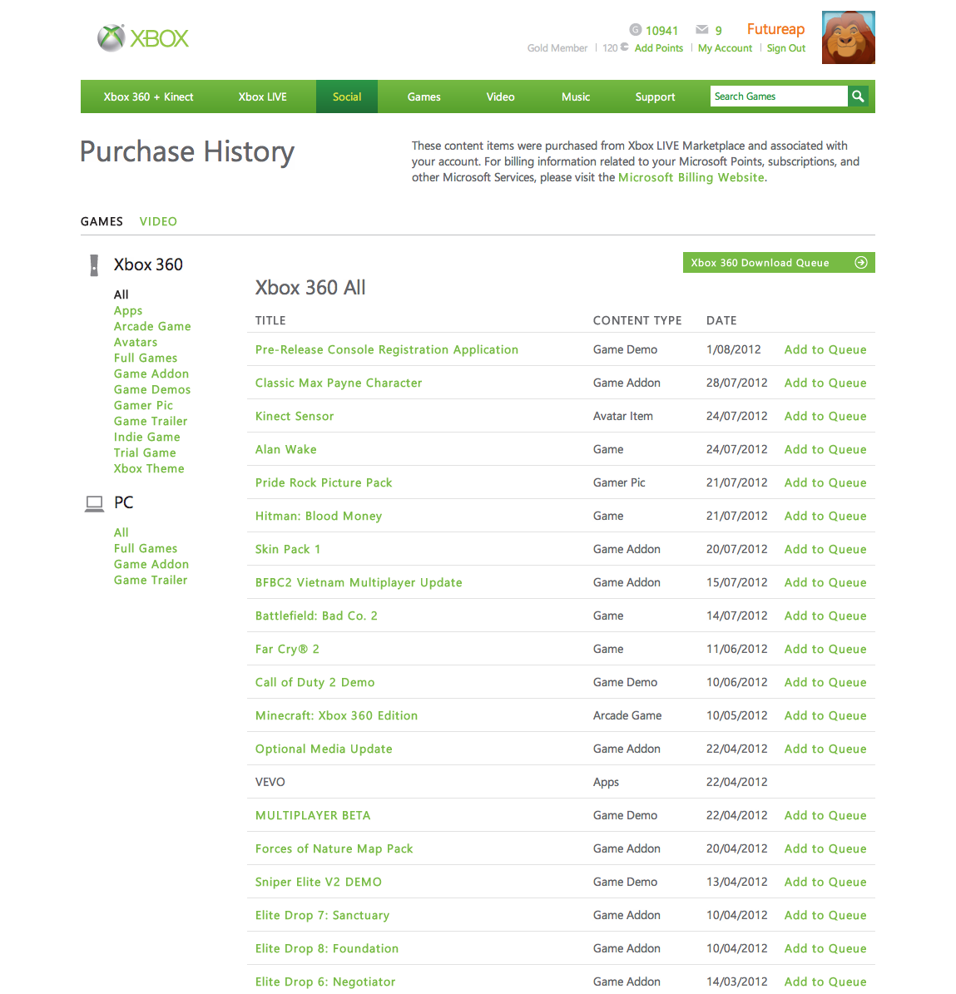Switch to the GAMES tab
The height and width of the screenshot is (994, 956).
click(102, 222)
